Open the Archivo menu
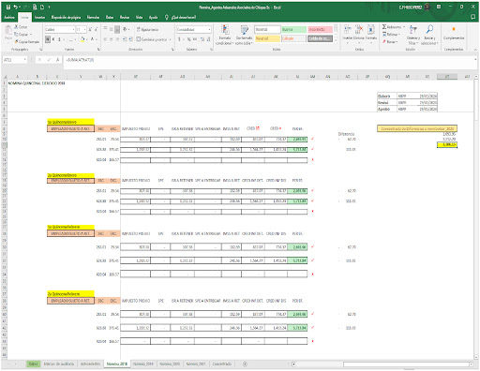The image size is (480, 371). pos(9,17)
